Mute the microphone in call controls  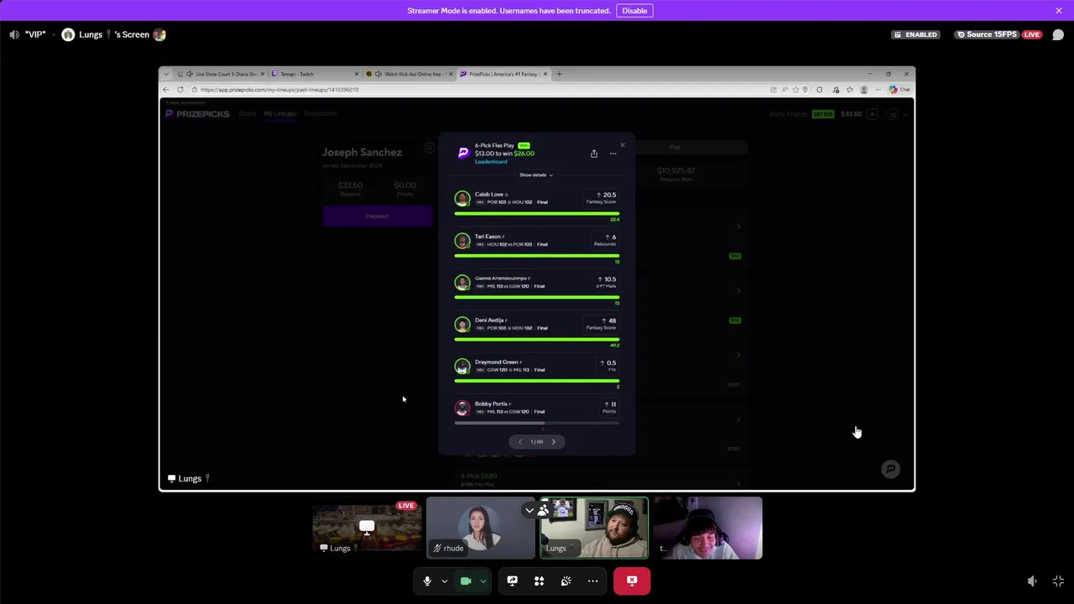427,581
